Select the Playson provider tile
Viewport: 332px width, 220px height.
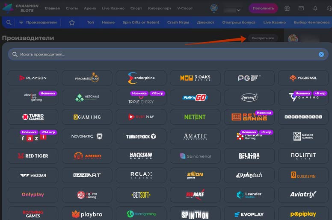tap(33, 78)
